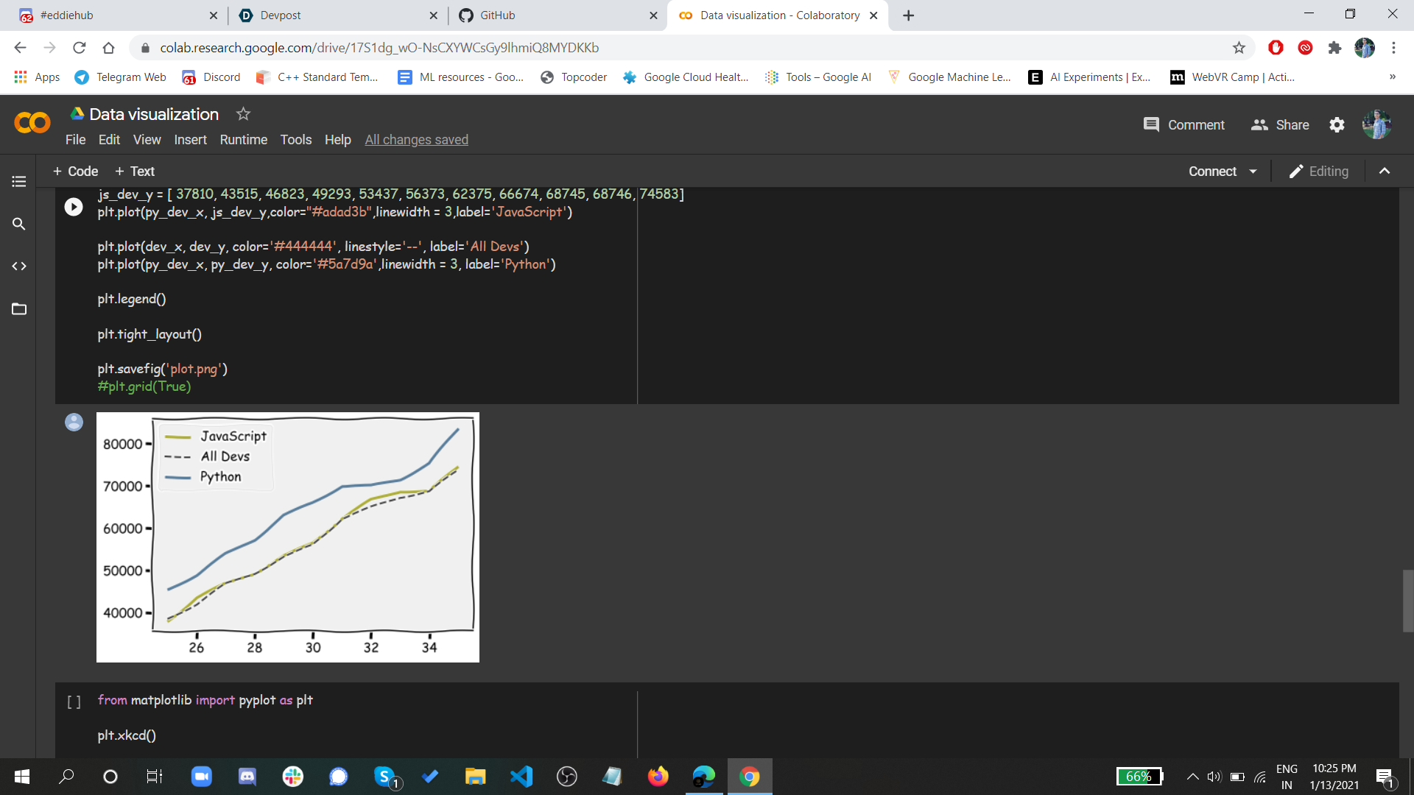1414x795 pixels.
Task: Add a new Code cell
Action: 75,172
